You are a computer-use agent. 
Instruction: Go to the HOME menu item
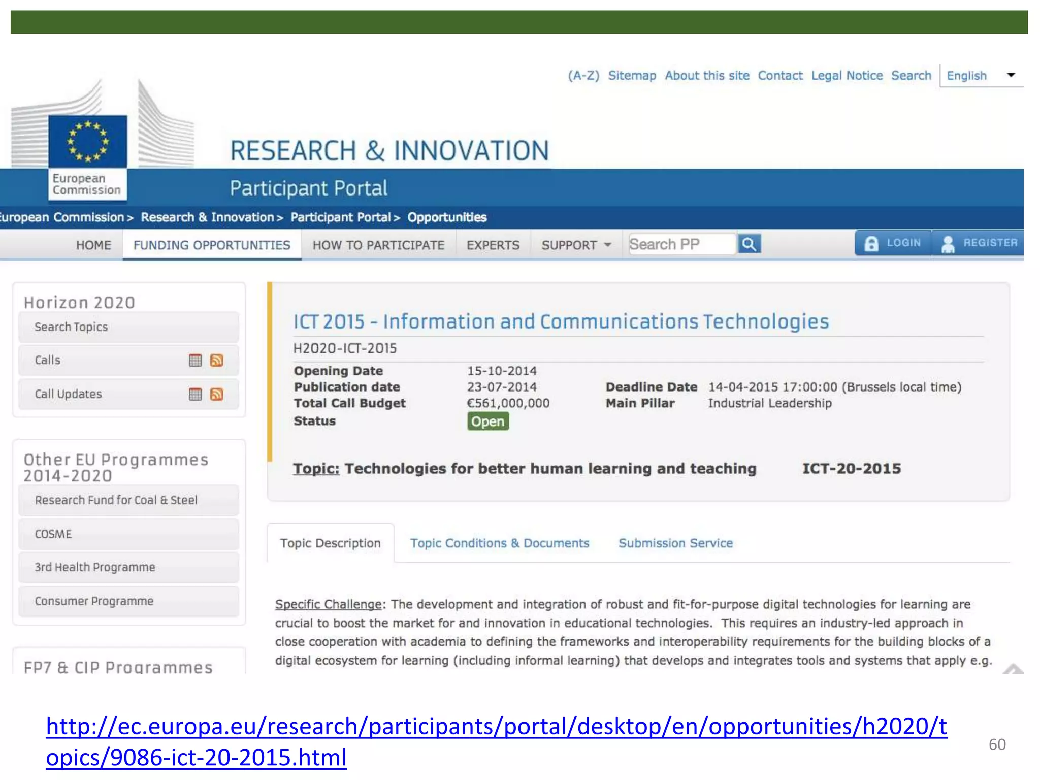tap(93, 245)
